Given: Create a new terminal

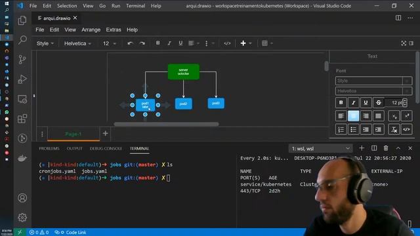Looking at the screenshot, I should tap(362, 148).
